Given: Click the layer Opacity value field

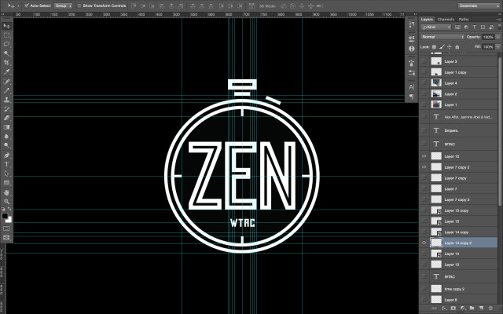Looking at the screenshot, I should [x=488, y=37].
